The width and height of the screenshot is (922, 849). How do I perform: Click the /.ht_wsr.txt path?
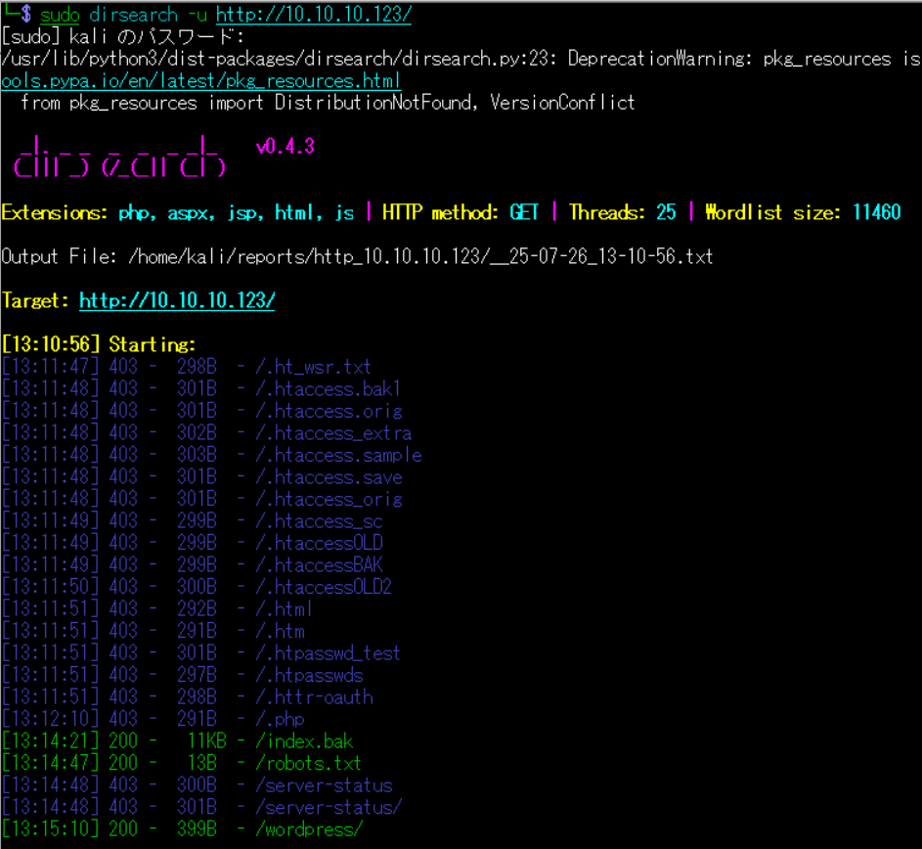pos(313,367)
